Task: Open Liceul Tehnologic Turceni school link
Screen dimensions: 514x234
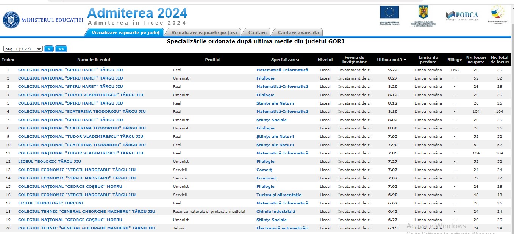Action: pos(51,203)
